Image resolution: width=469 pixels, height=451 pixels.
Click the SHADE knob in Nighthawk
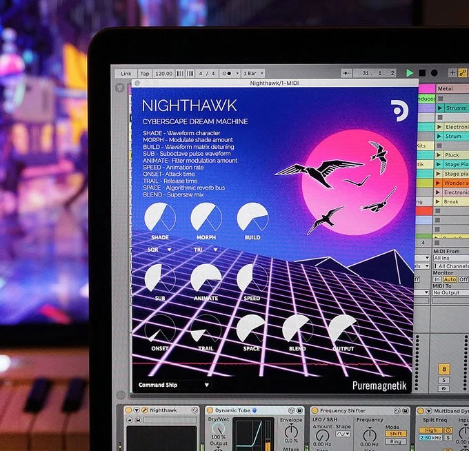(160, 217)
